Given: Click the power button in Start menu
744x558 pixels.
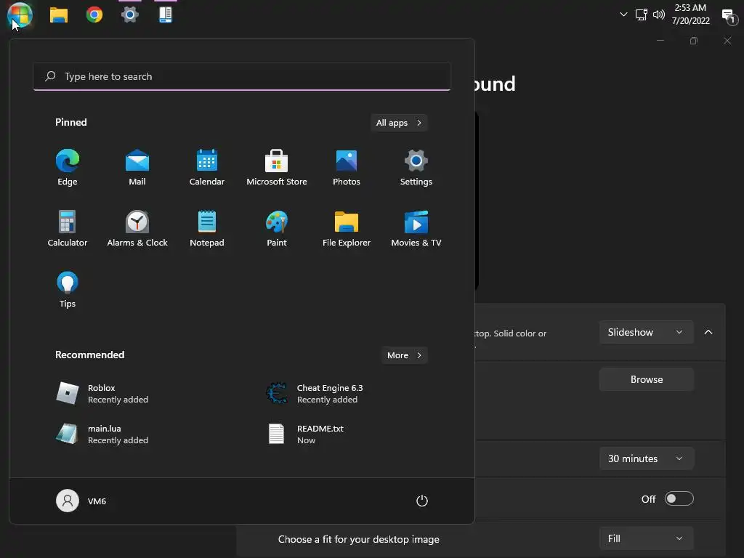Looking at the screenshot, I should coord(422,501).
